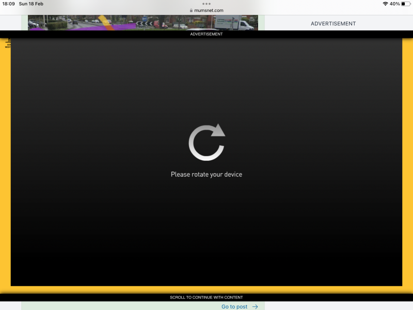Screen dimensions: 413x310
Task: Tap the Please rotate your device message
Action: (x=206, y=174)
